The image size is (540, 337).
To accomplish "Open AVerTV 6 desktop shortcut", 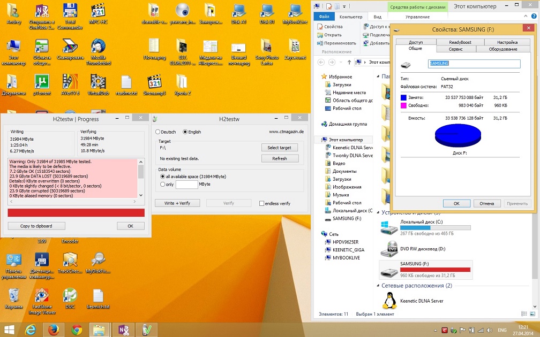I will 70,85.
